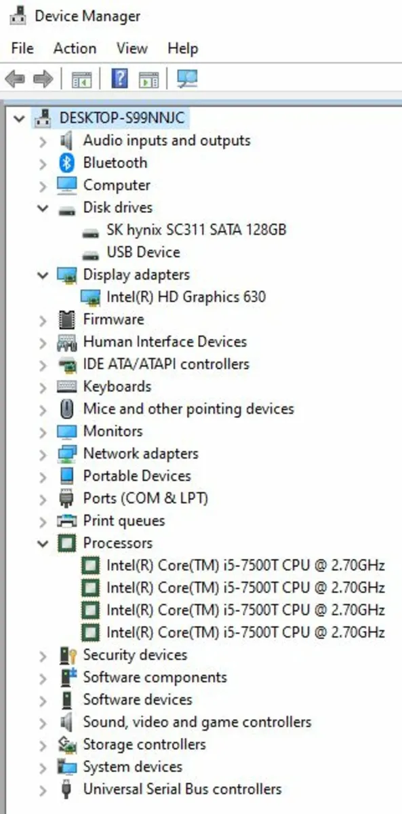Screen dimensions: 402x814
Task: Click the Computer monitor icon
Action: 66,185
